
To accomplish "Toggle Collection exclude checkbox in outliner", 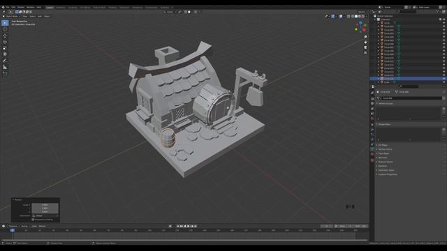I will pyautogui.click(x=441, y=20).
